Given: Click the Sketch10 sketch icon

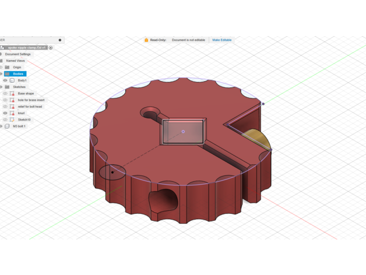Looking at the screenshot, I should coord(12,119).
